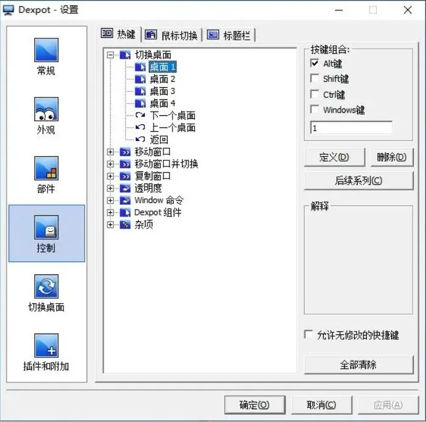The height and width of the screenshot is (422, 426).
Task: Click the 应用(A) button
Action: [x=388, y=405]
